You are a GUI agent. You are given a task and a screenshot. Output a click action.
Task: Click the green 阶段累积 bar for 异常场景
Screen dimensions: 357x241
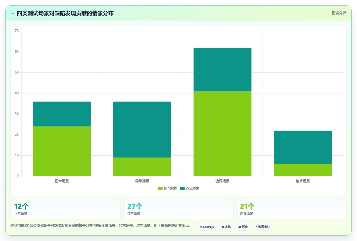[142, 167]
